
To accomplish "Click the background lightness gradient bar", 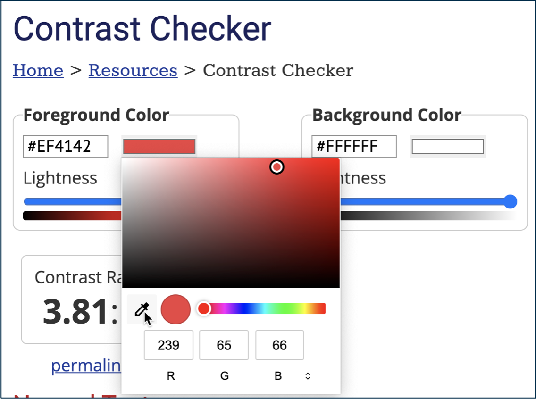I will pyautogui.click(x=425, y=216).
